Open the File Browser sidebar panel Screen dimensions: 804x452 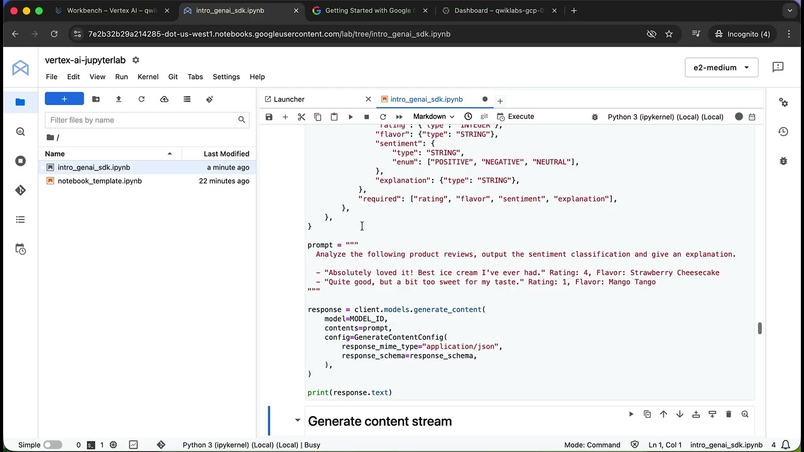[x=20, y=102]
